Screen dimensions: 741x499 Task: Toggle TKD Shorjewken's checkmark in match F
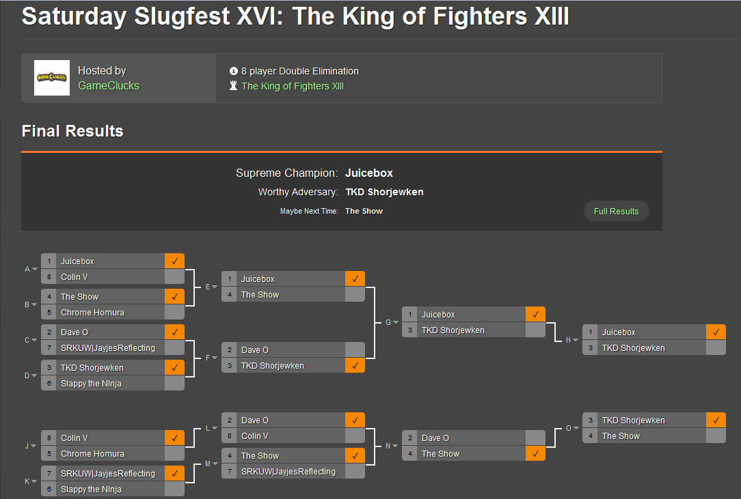point(355,365)
